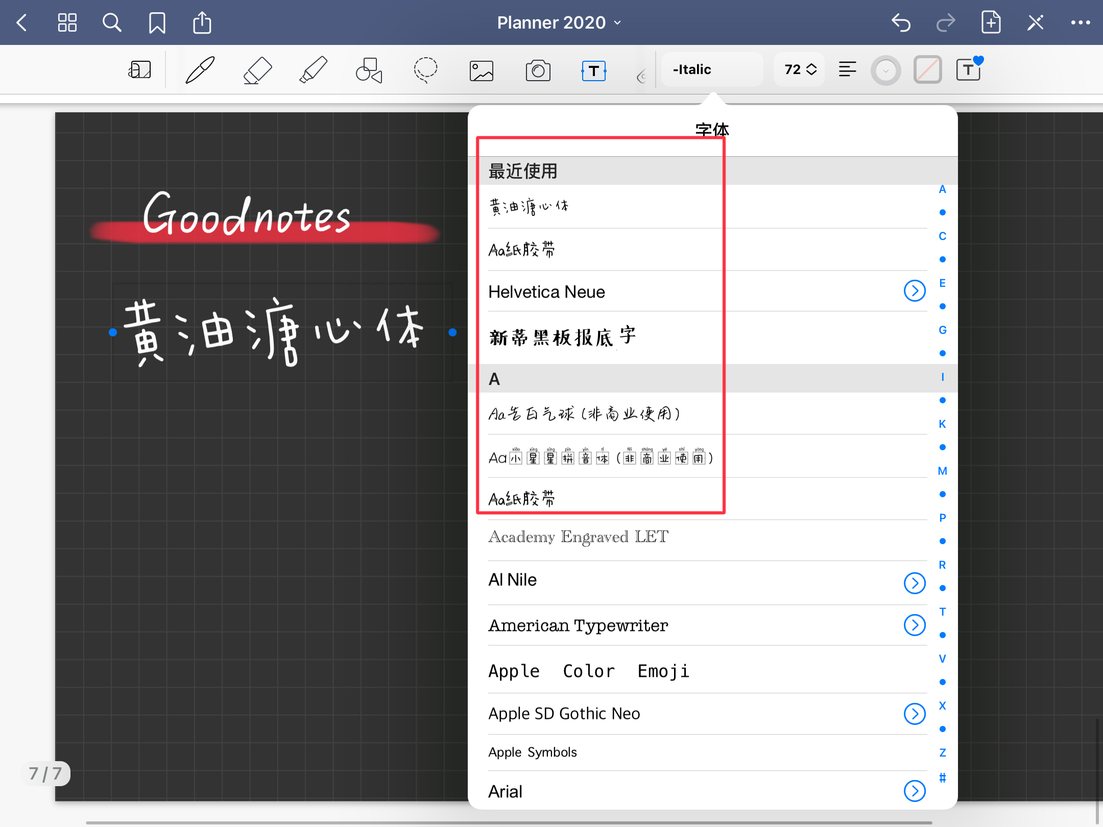The width and height of the screenshot is (1103, 827).
Task: Choose Academy Engraved LET font
Action: [578, 537]
